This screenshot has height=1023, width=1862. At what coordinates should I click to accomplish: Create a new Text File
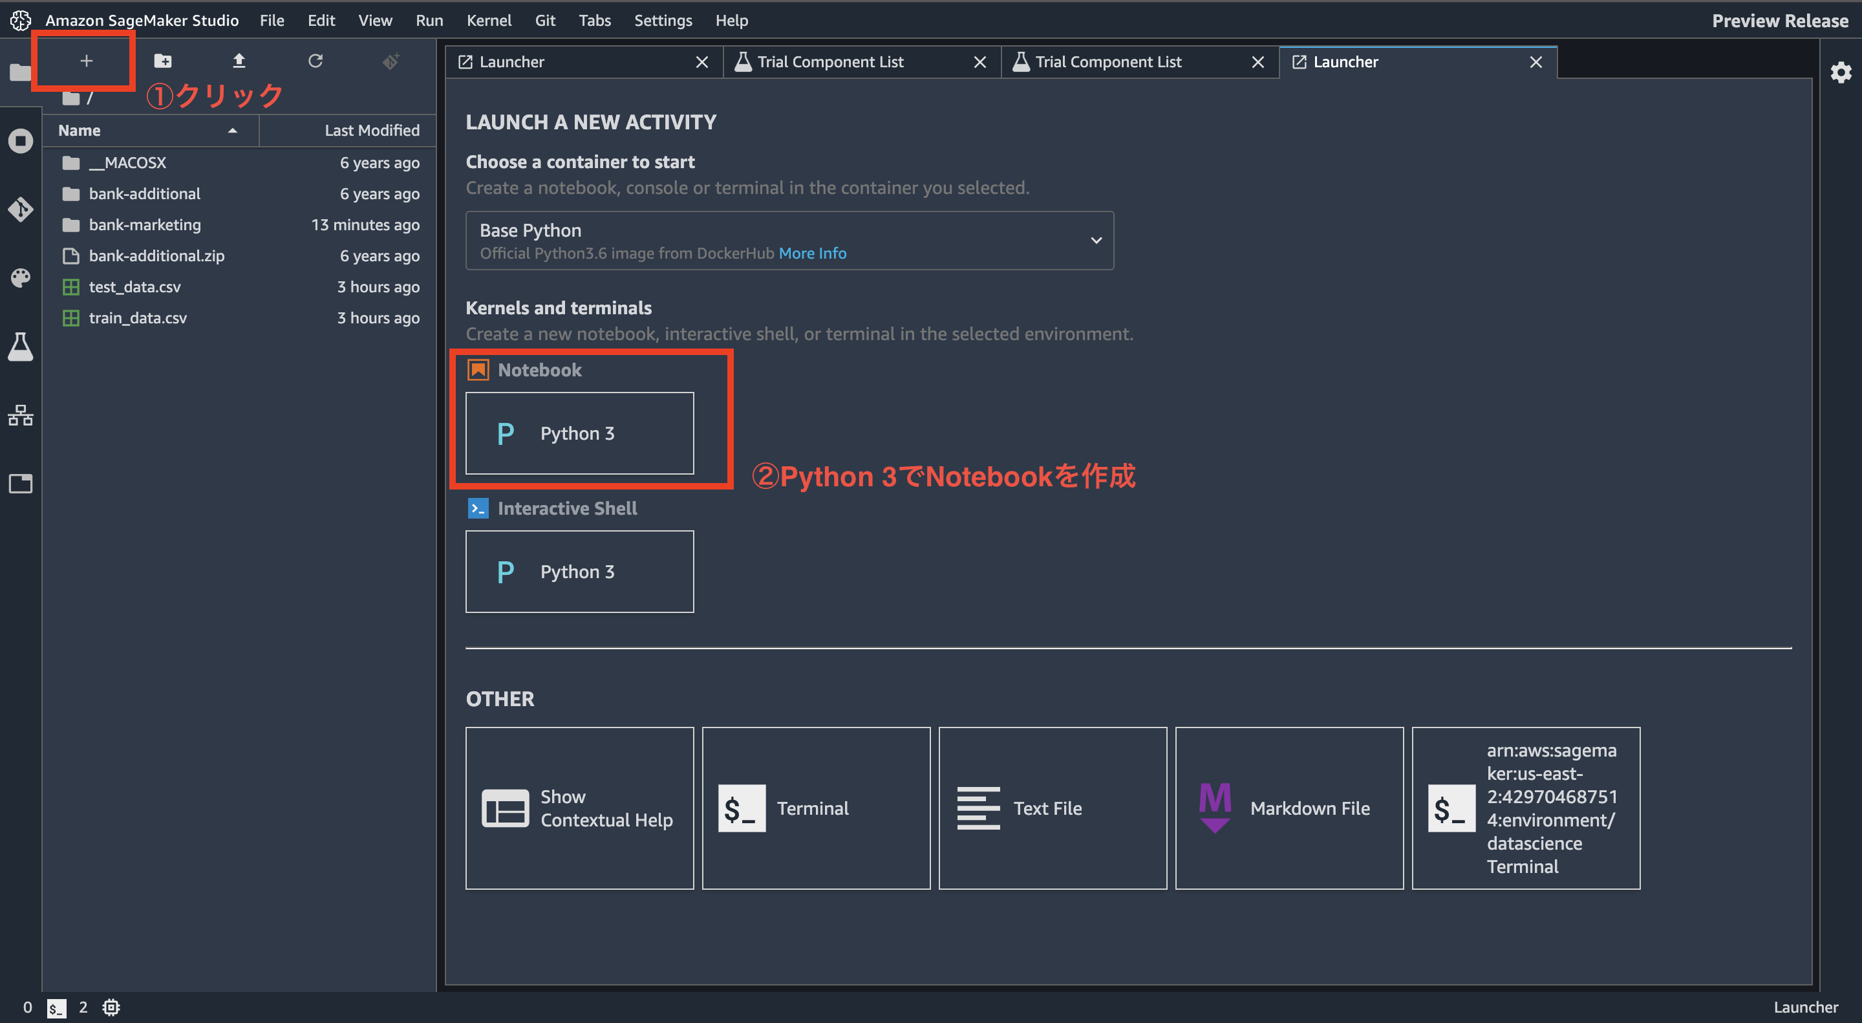pos(1053,808)
